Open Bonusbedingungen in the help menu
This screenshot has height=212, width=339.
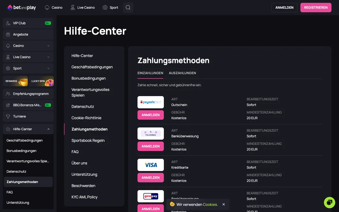pyautogui.click(x=88, y=78)
